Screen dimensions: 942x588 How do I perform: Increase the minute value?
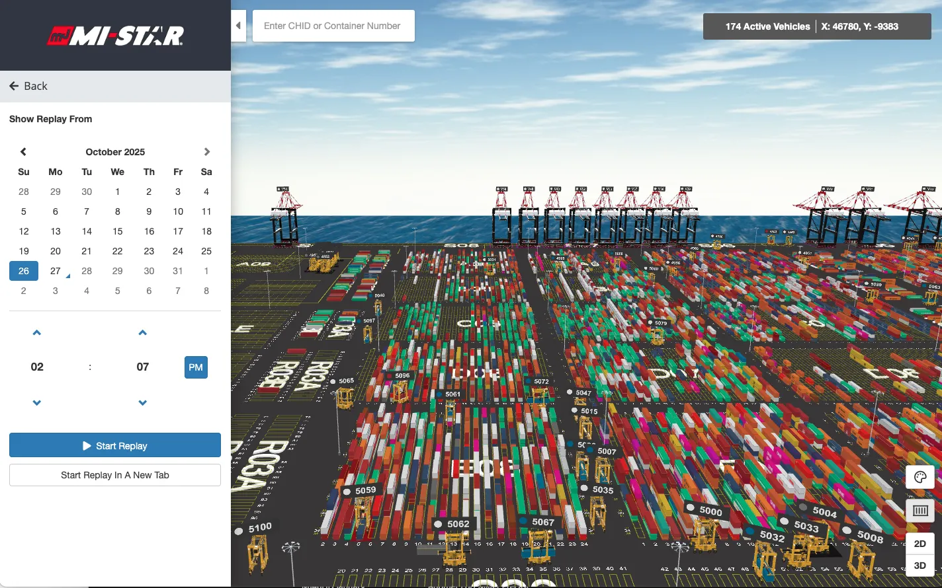click(x=143, y=333)
